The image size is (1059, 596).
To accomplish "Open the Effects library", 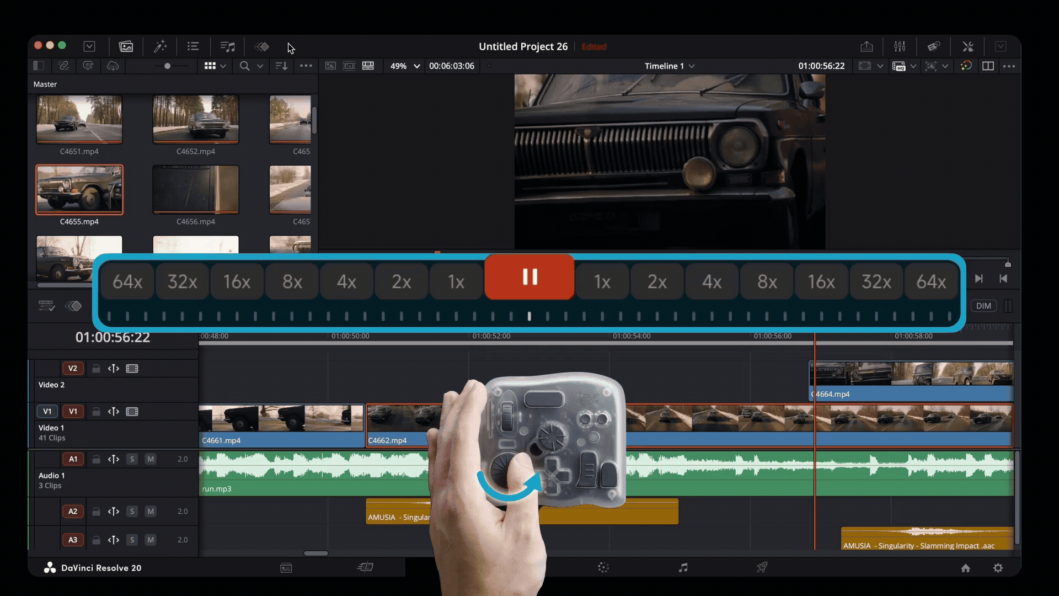I will 161,46.
